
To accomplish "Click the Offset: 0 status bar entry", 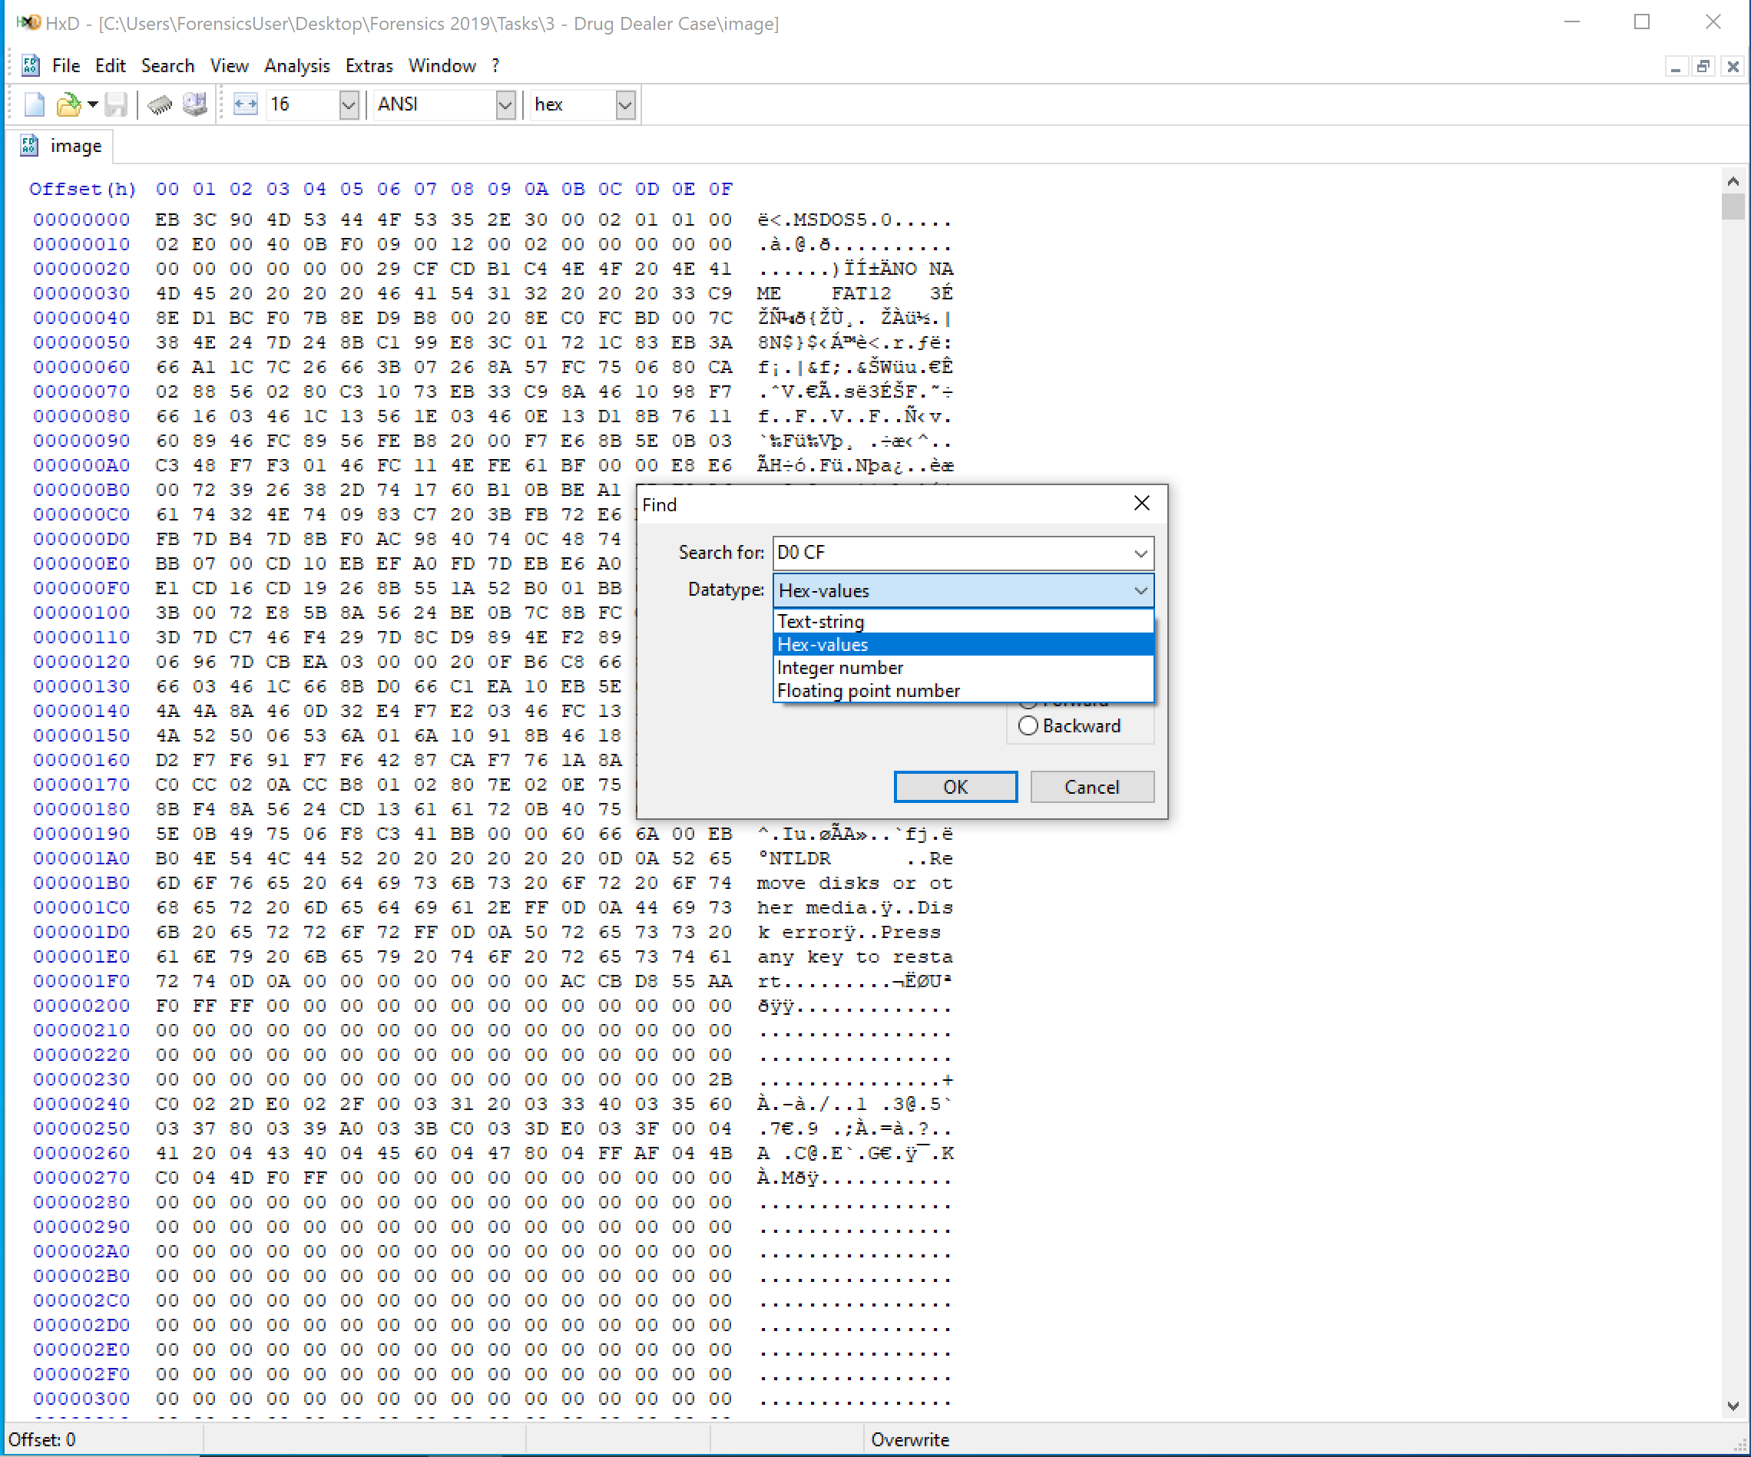I will (41, 1439).
